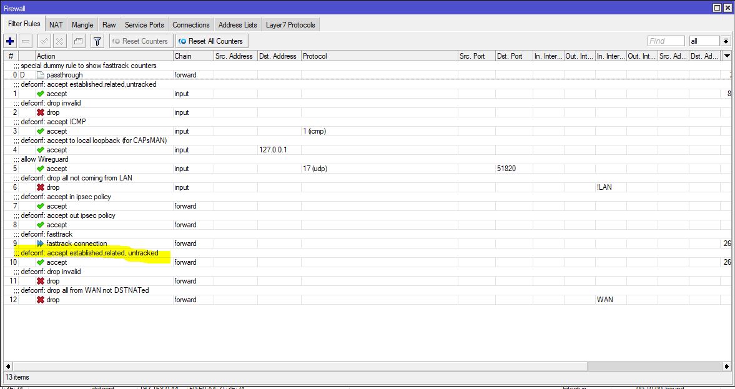The image size is (735, 389).
Task: Click the Reset Counters button
Action: tap(141, 41)
